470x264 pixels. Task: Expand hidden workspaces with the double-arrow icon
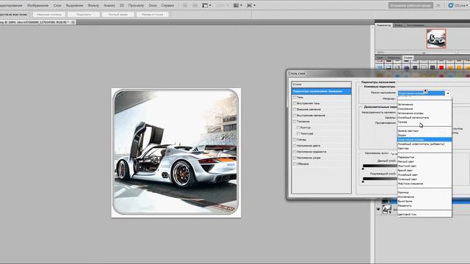pyautogui.click(x=438, y=5)
